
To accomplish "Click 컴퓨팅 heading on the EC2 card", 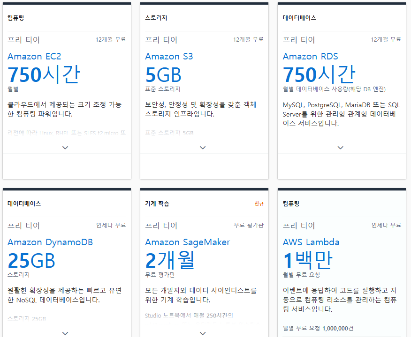I will click(x=16, y=18).
